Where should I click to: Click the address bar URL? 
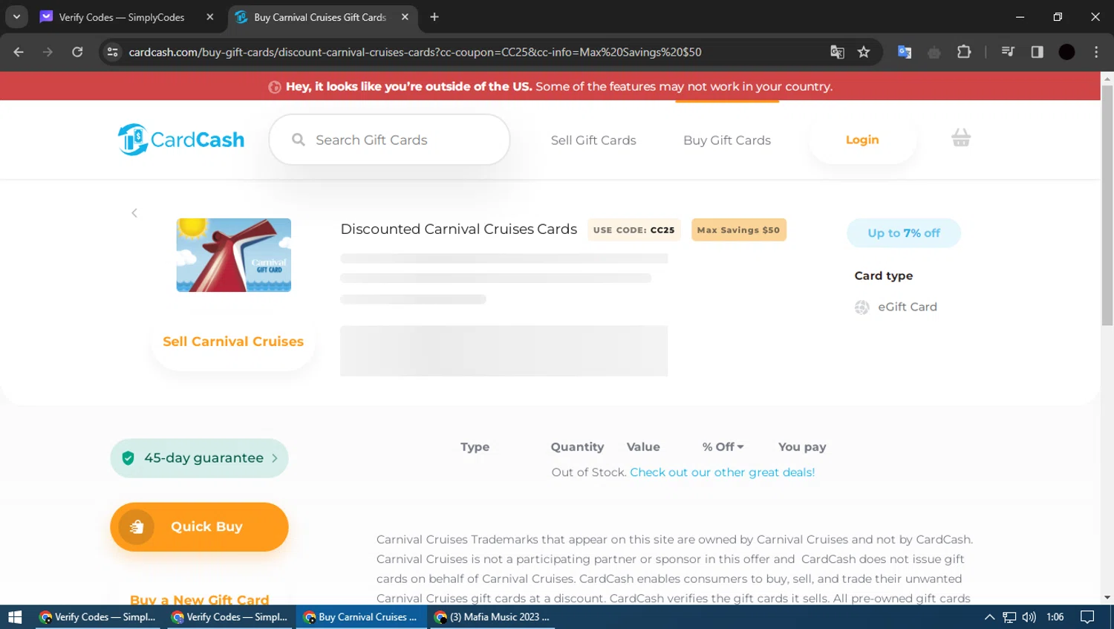click(415, 52)
